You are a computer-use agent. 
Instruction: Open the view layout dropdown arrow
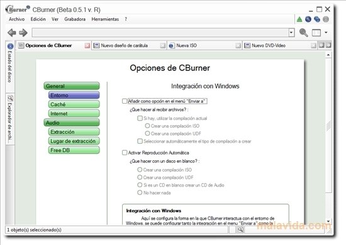(x=326, y=33)
